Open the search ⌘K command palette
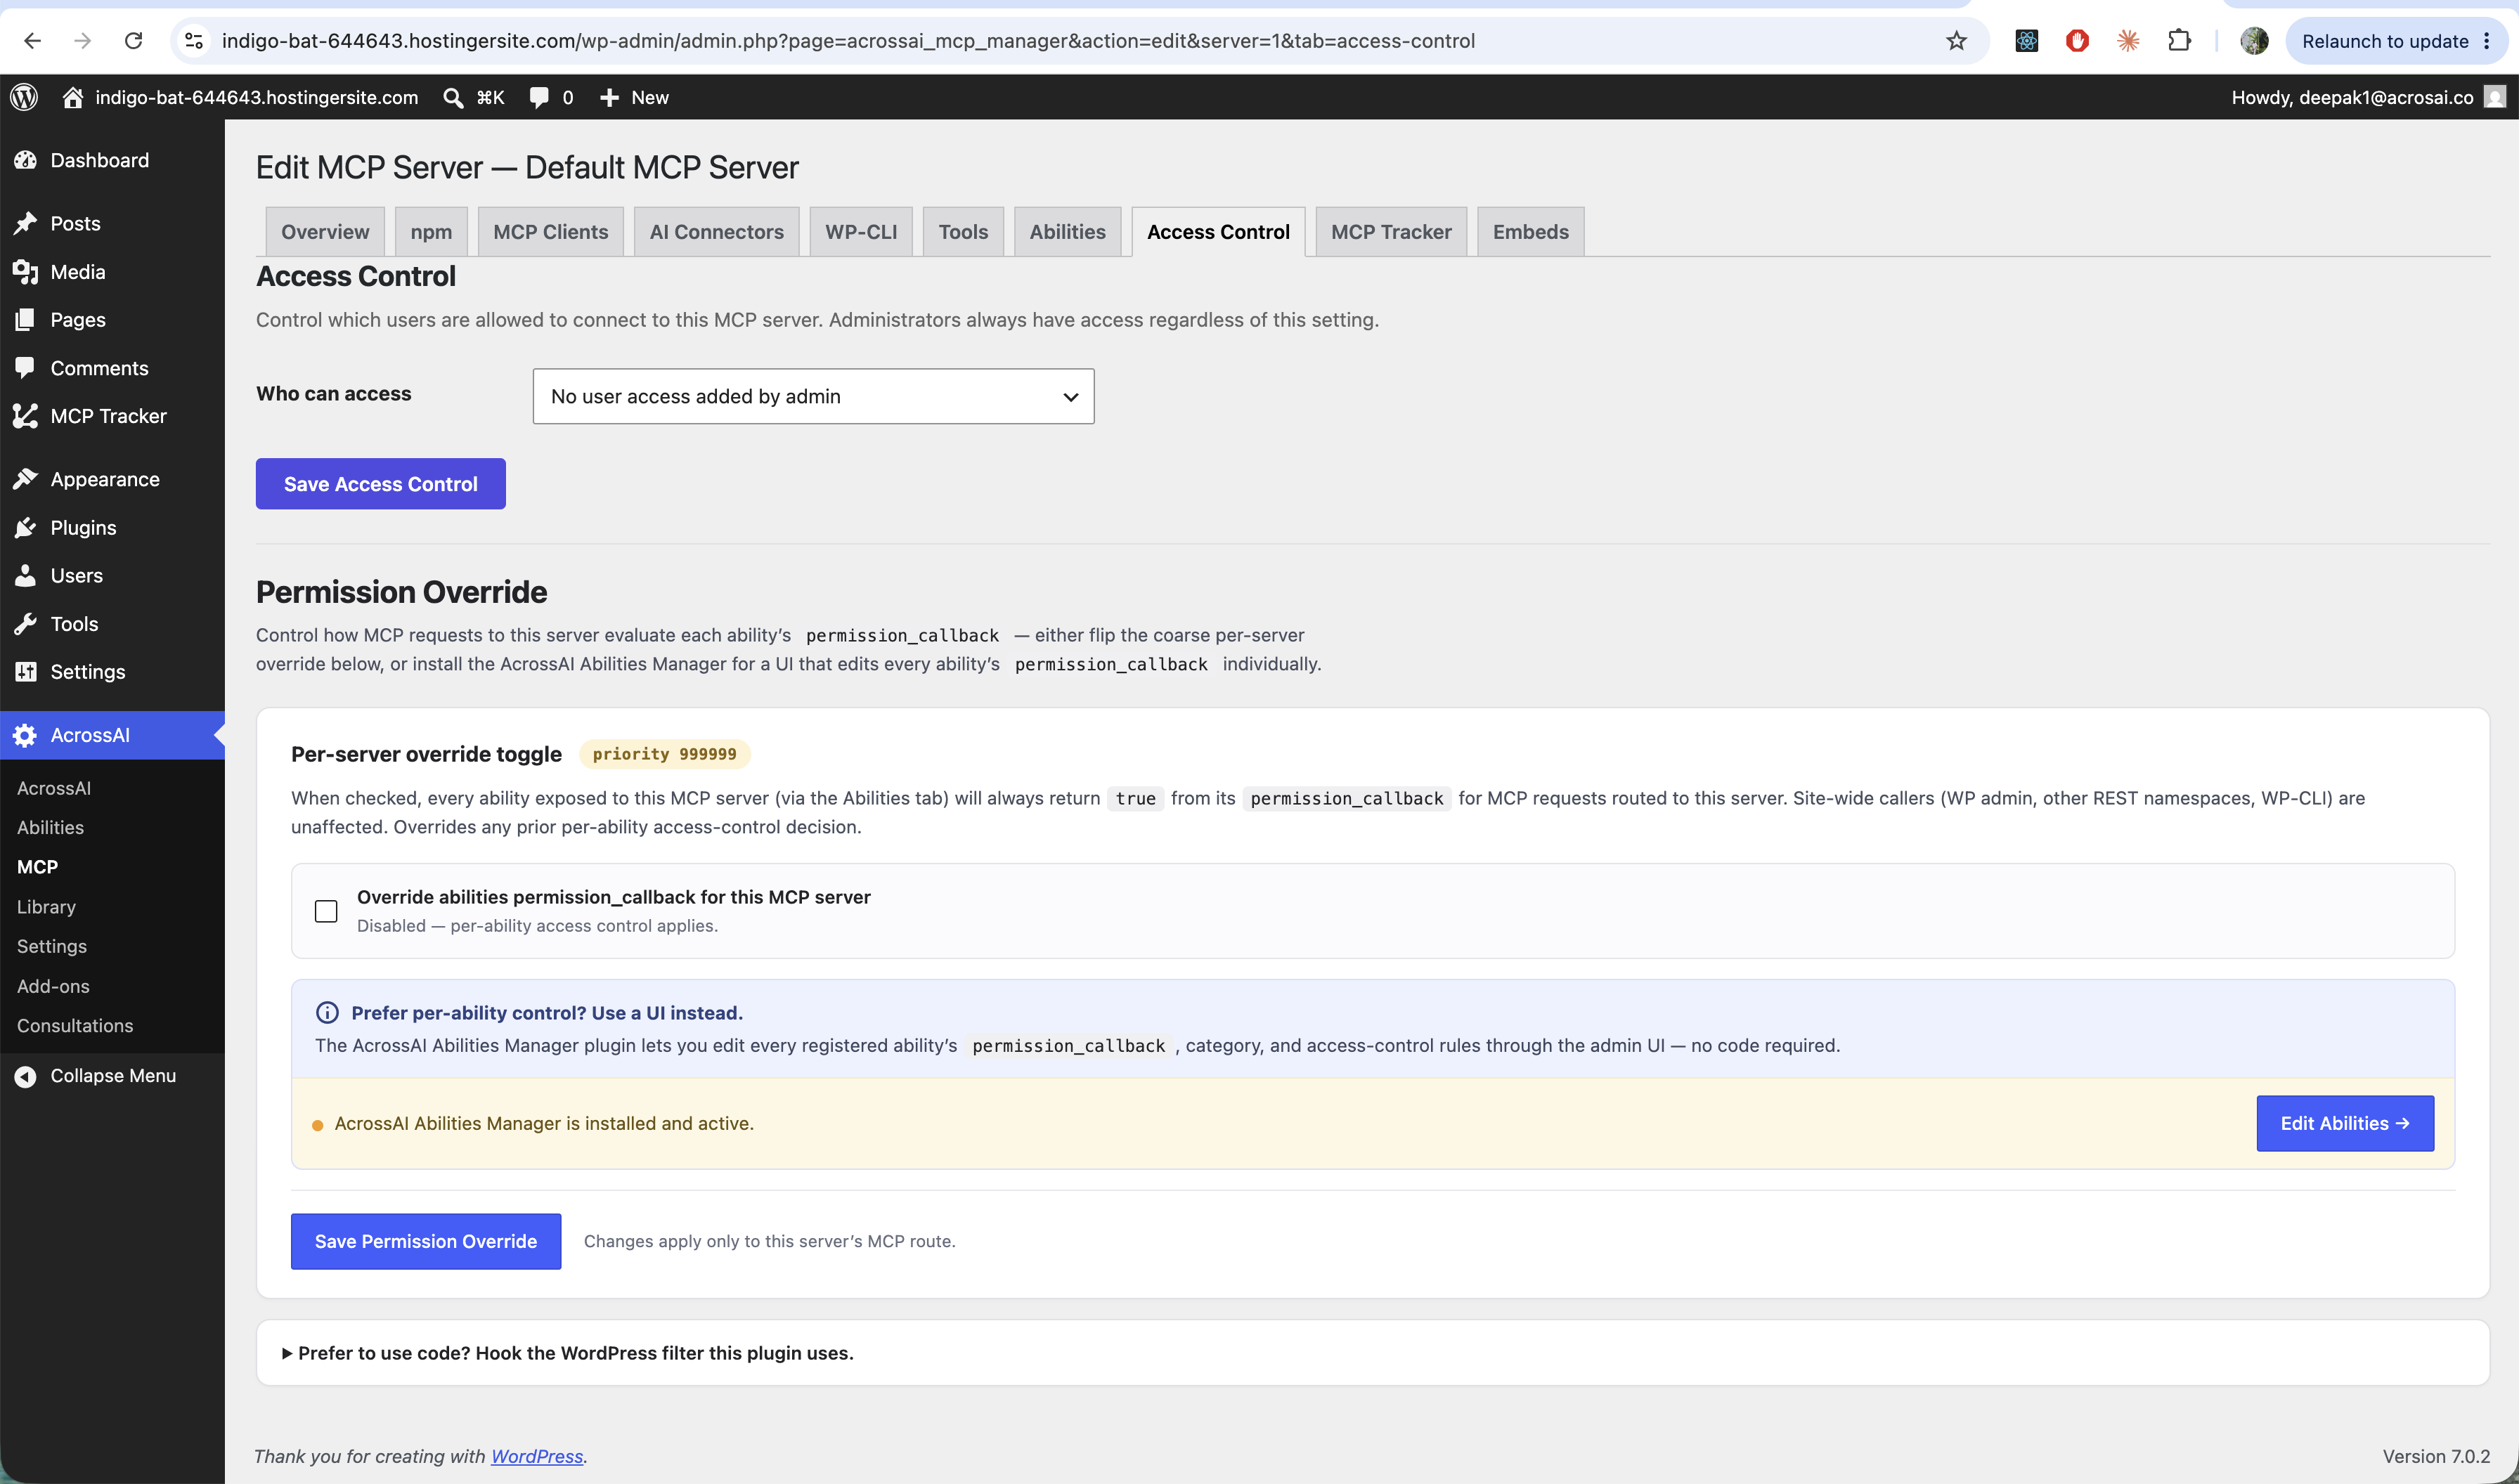The height and width of the screenshot is (1484, 2519). coord(473,97)
